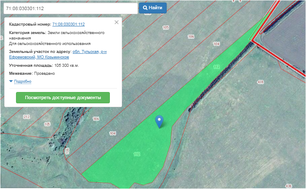Select label 106 directly below the info popup
306x189 pixels.
click(96, 119)
